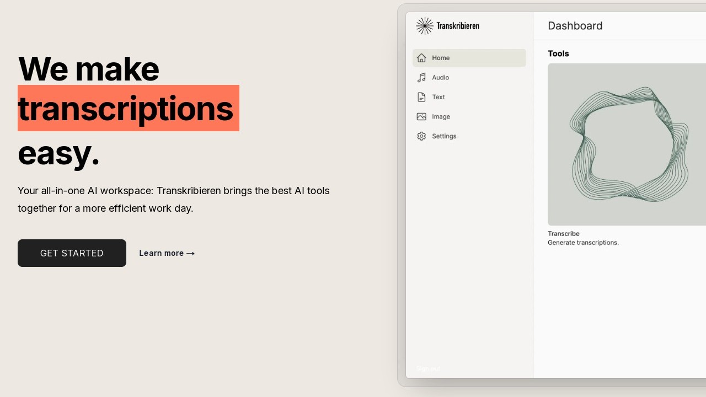
Task: Click the Transcribe tool title text
Action: (x=563, y=234)
